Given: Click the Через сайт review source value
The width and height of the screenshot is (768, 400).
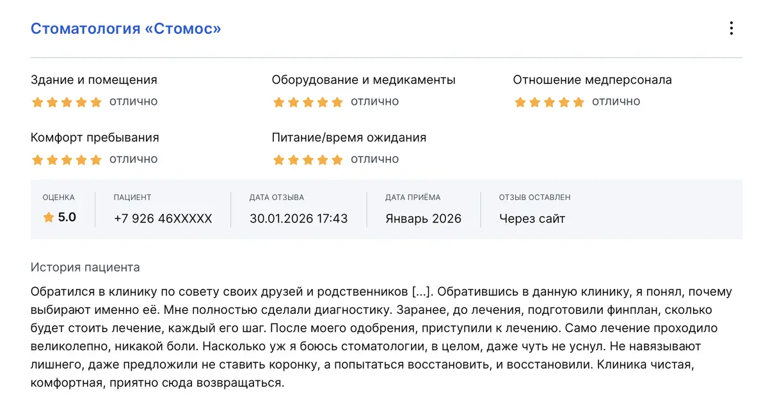Looking at the screenshot, I should click(532, 219).
